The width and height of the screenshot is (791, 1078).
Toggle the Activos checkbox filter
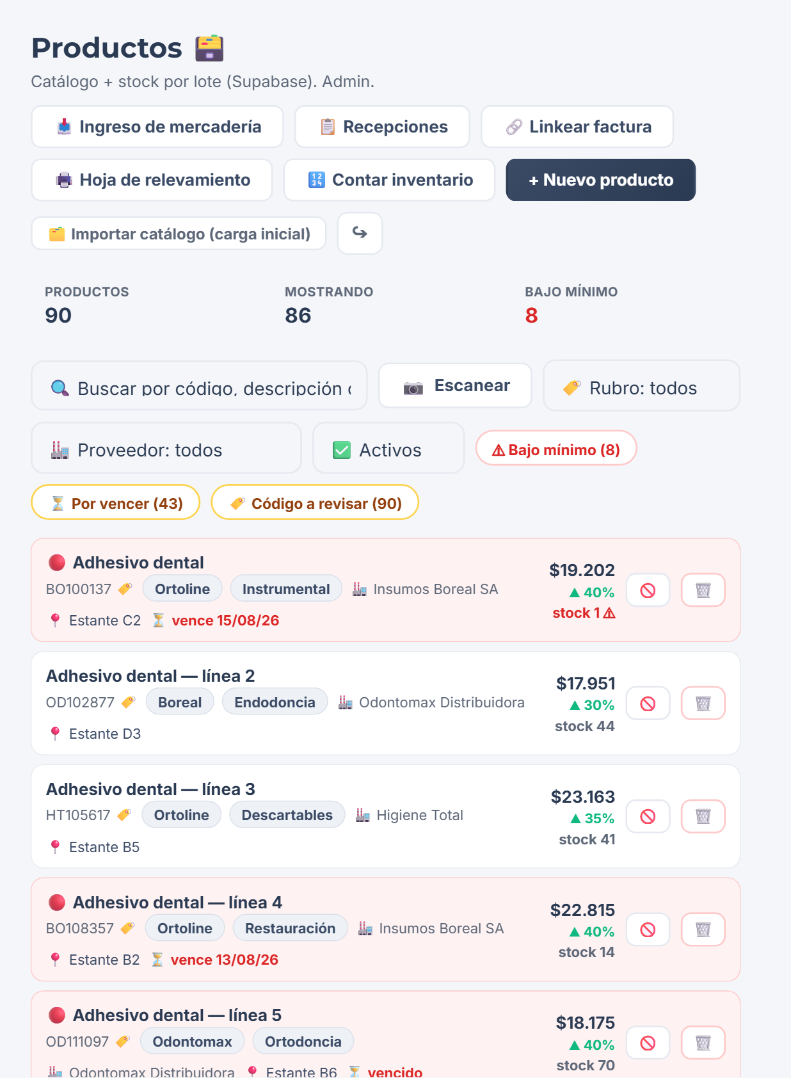(x=388, y=448)
